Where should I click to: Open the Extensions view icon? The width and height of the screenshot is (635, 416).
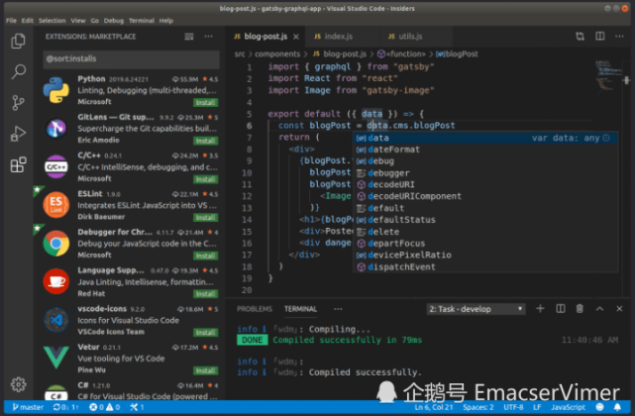(x=18, y=164)
